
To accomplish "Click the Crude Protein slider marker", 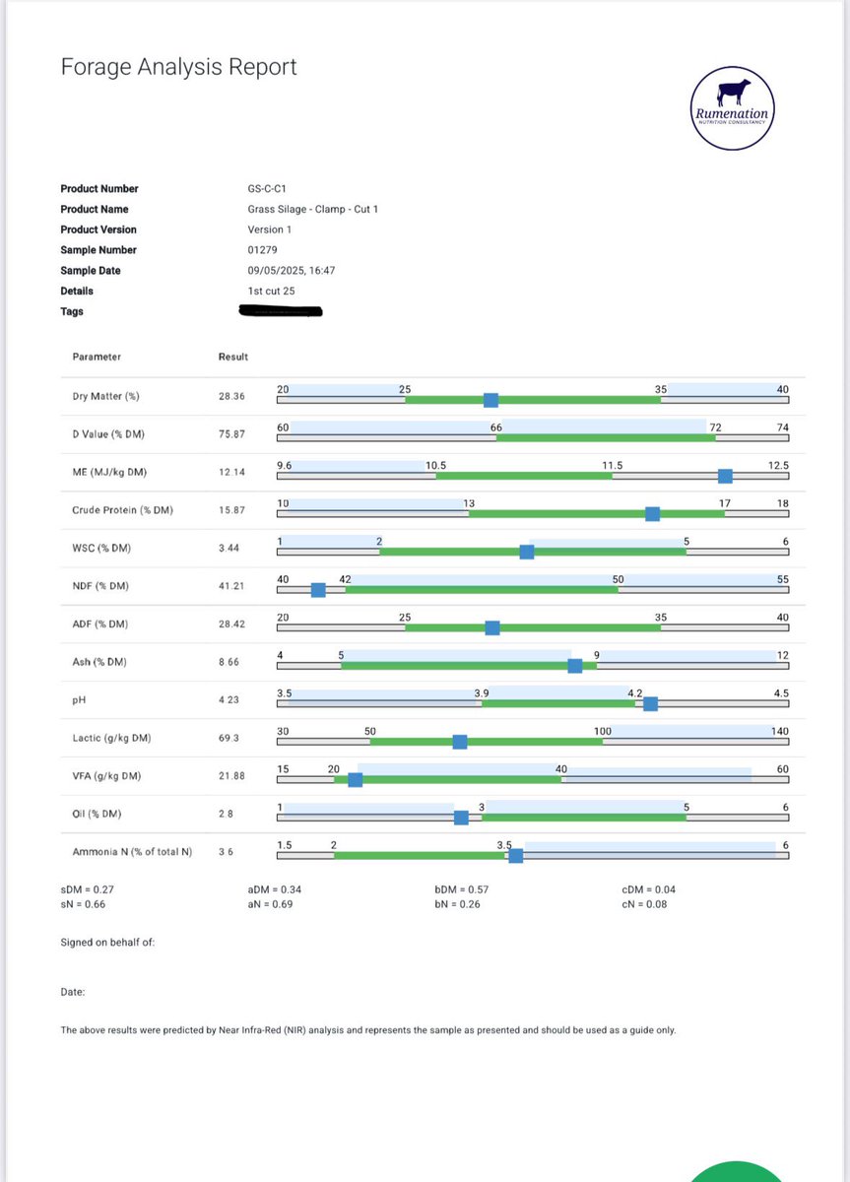I will tap(652, 513).
